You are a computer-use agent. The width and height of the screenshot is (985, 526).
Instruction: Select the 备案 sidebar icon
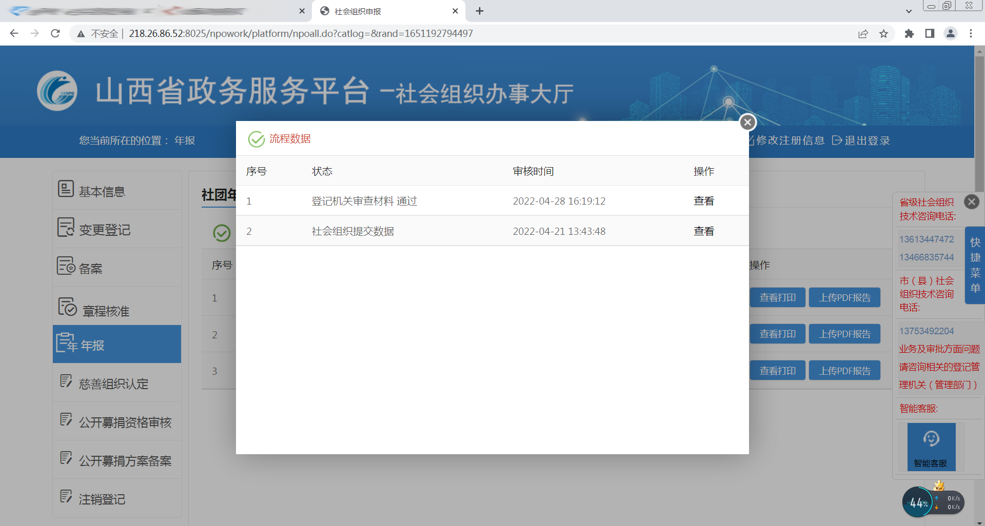click(66, 267)
